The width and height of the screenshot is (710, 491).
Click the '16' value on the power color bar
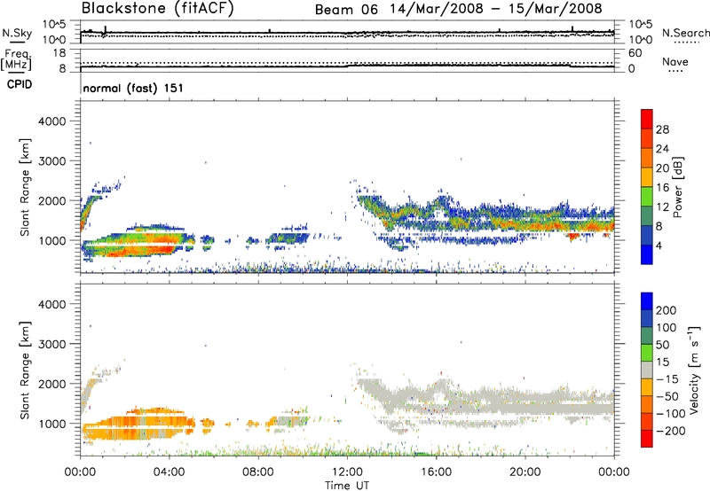(662, 188)
